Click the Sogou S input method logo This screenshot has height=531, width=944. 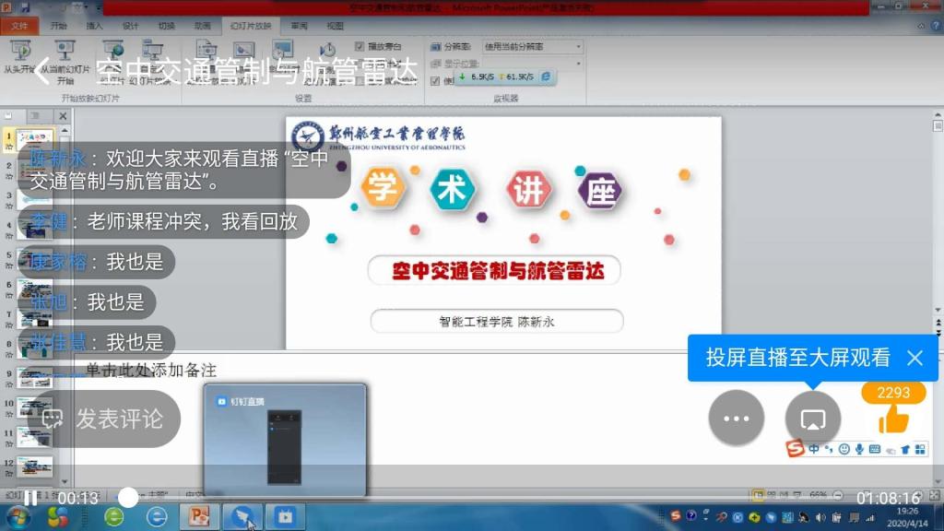[795, 449]
